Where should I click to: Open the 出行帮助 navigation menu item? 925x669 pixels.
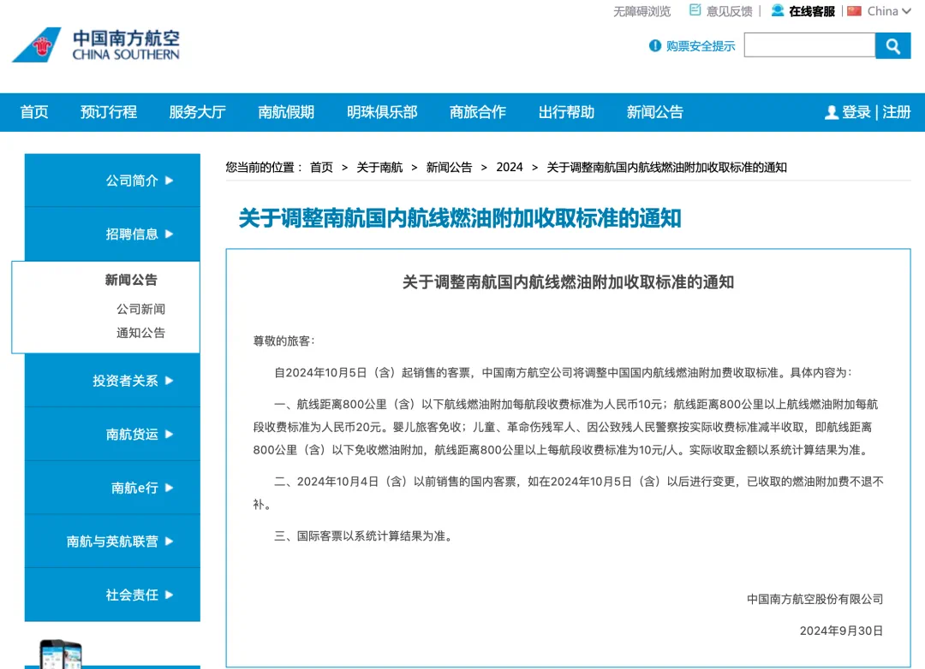point(566,112)
